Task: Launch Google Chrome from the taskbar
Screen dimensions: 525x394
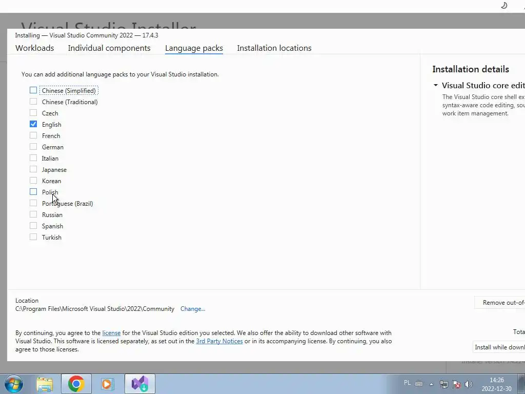Action: click(76, 384)
